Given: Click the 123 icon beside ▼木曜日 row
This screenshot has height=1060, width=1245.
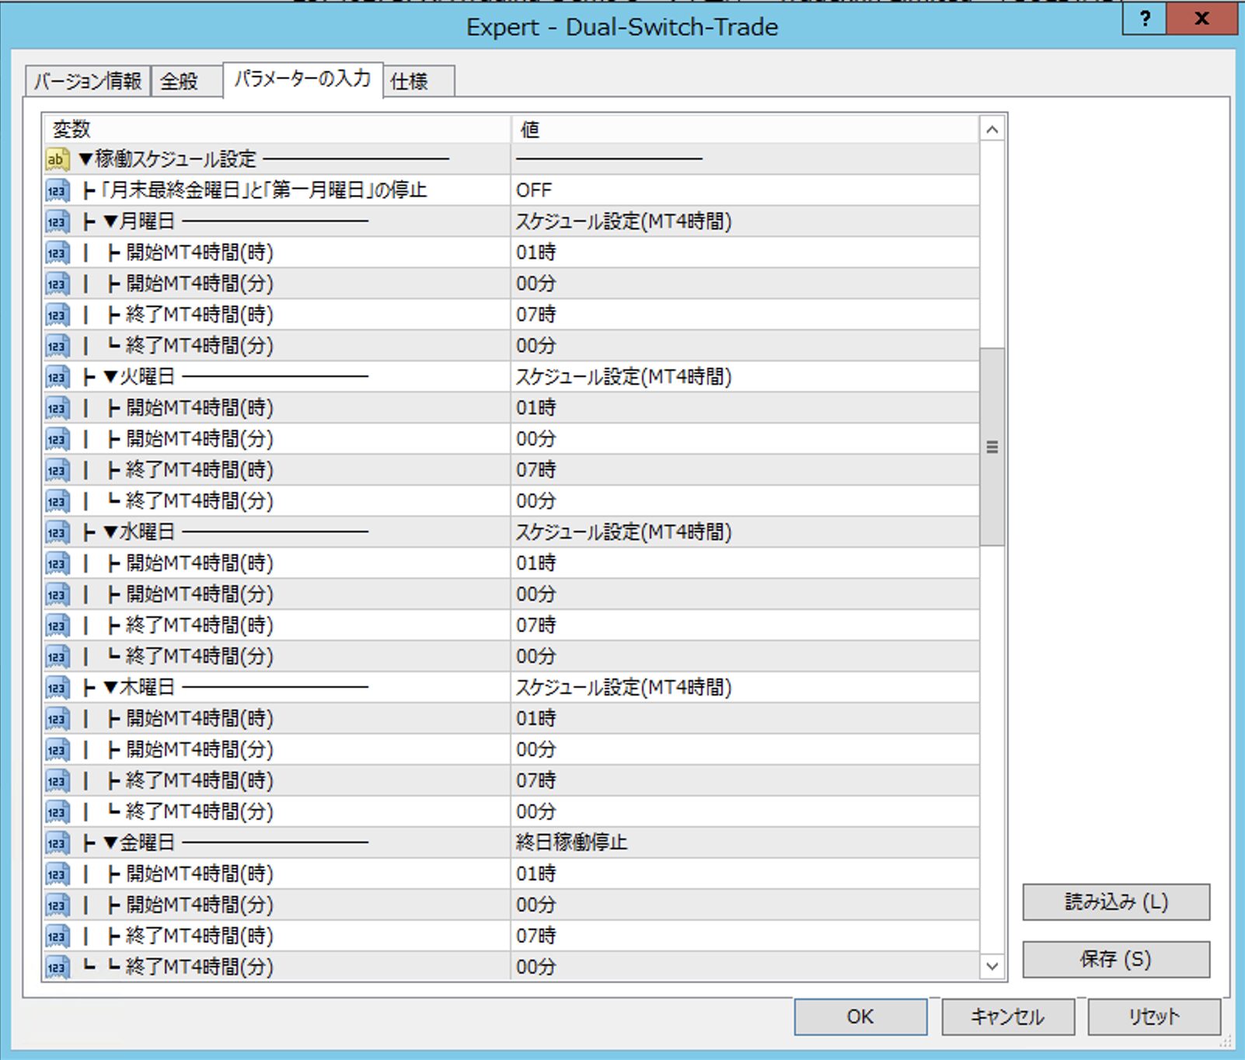Looking at the screenshot, I should (57, 688).
